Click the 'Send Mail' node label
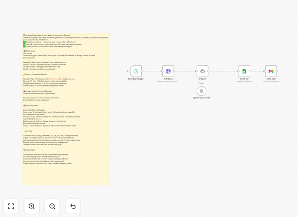 271,79
